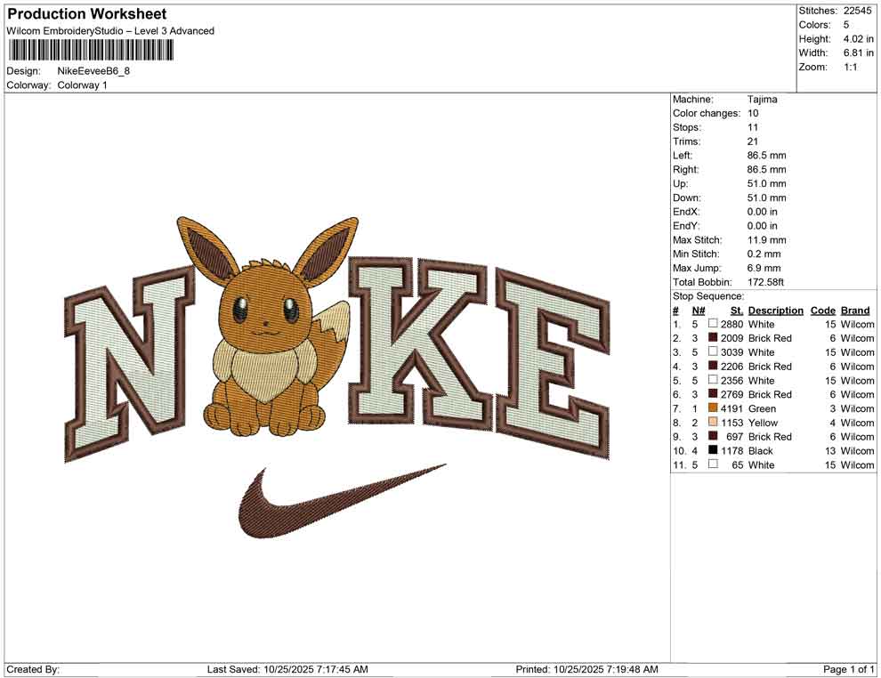The image size is (881, 678).
Task: Click the code 13 in the Black row
Action: click(x=830, y=450)
